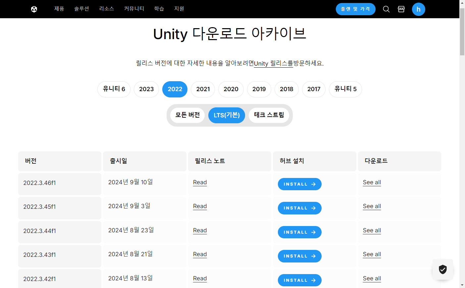Click the scrollbar up arrow
465x288 pixels.
(462, 3)
